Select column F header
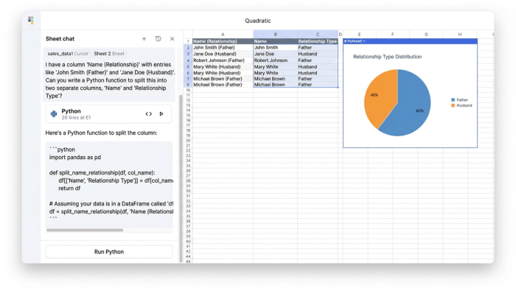This screenshot has height=288, width=516. pos(393,34)
